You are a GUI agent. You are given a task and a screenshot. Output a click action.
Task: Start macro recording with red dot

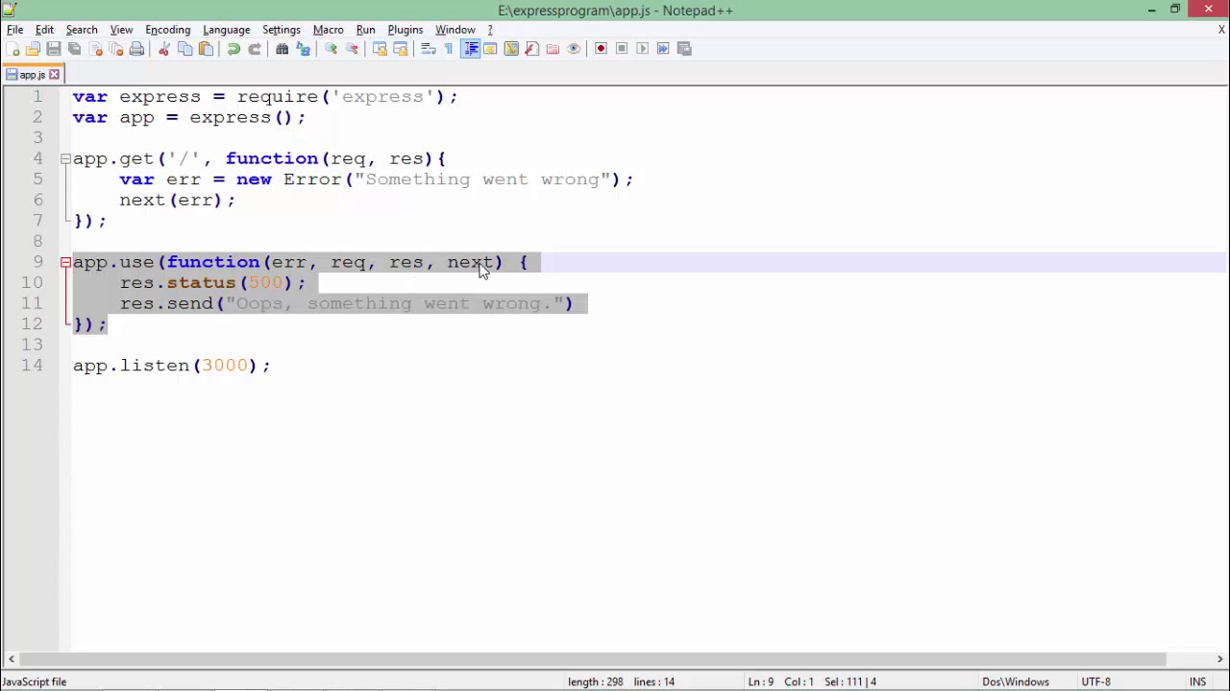click(x=601, y=49)
